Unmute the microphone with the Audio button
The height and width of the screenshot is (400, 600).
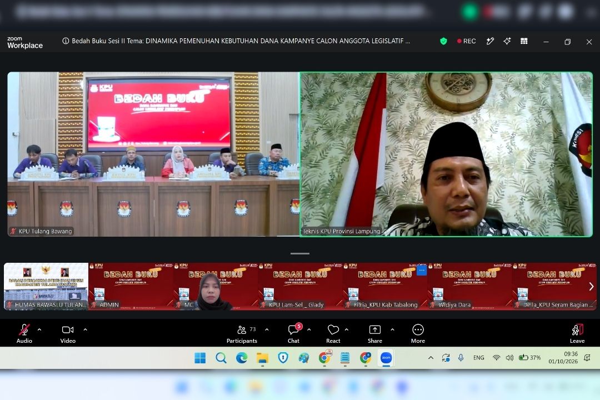[24, 333]
